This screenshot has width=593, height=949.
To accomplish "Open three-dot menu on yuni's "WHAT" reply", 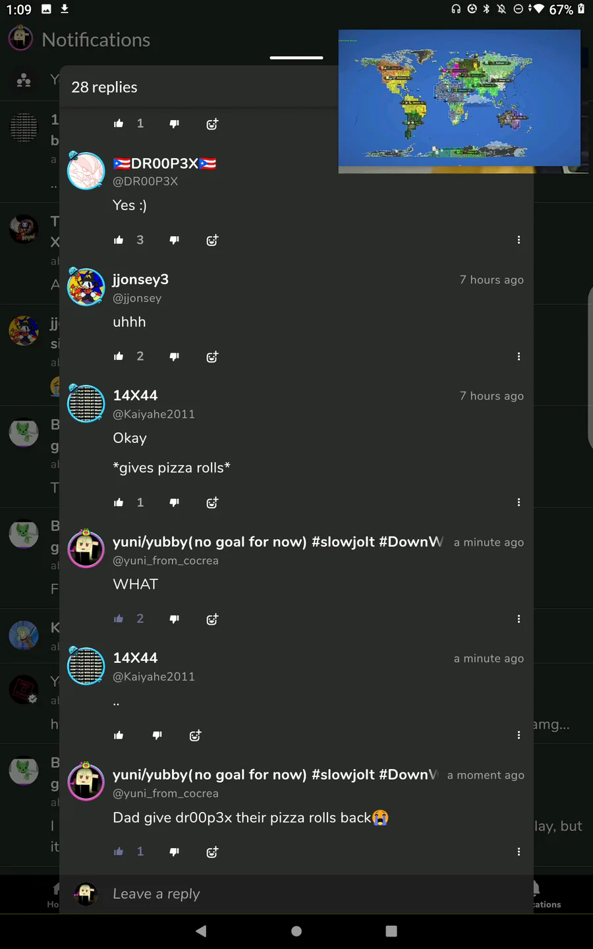I will 519,619.
